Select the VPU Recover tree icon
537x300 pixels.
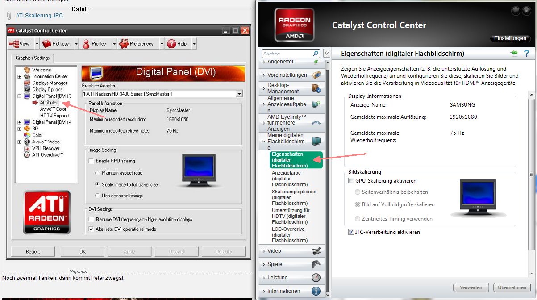pos(27,148)
